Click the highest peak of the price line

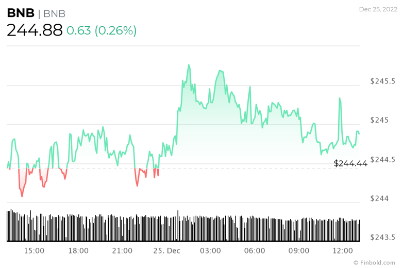pos(189,65)
